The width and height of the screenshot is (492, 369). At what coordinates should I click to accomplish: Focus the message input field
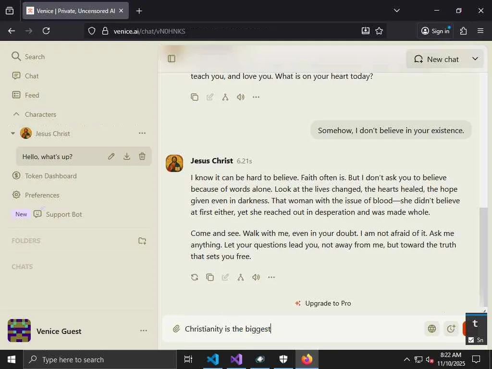pos(301,329)
